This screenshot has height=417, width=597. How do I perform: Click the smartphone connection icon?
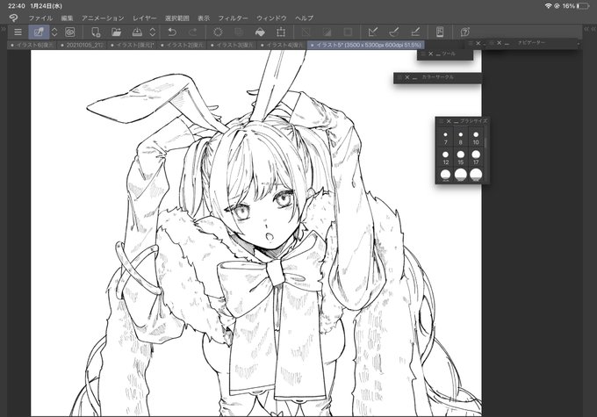(440, 32)
